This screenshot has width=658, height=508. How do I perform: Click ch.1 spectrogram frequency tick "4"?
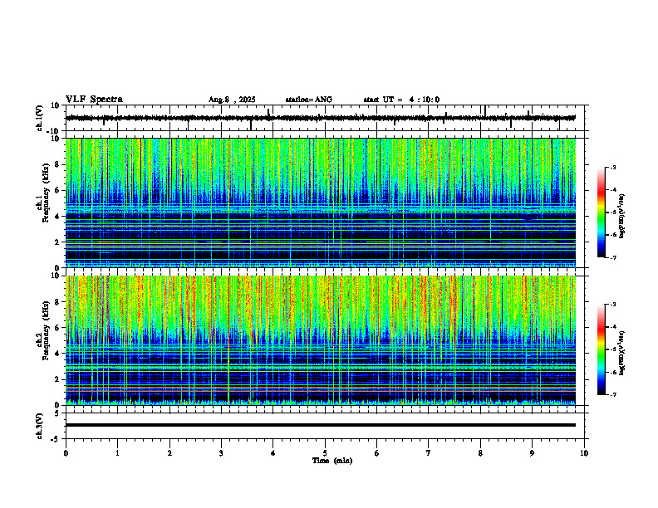tap(58, 217)
